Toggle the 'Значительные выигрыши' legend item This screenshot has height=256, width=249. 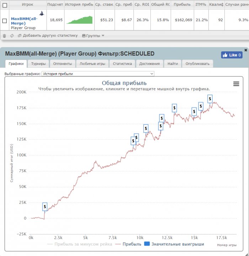174,244
